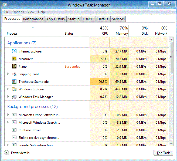This screenshot has height=161, width=177.
Task: Expand the Windows Explorer process group
Action: [8, 89]
